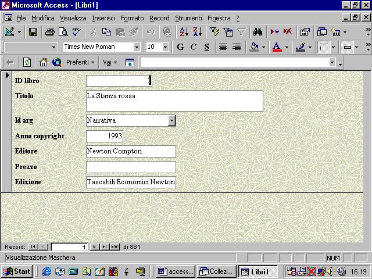Viewport: 372px width, 279px height.
Task: Run the spelling check icon
Action: coord(77,32)
